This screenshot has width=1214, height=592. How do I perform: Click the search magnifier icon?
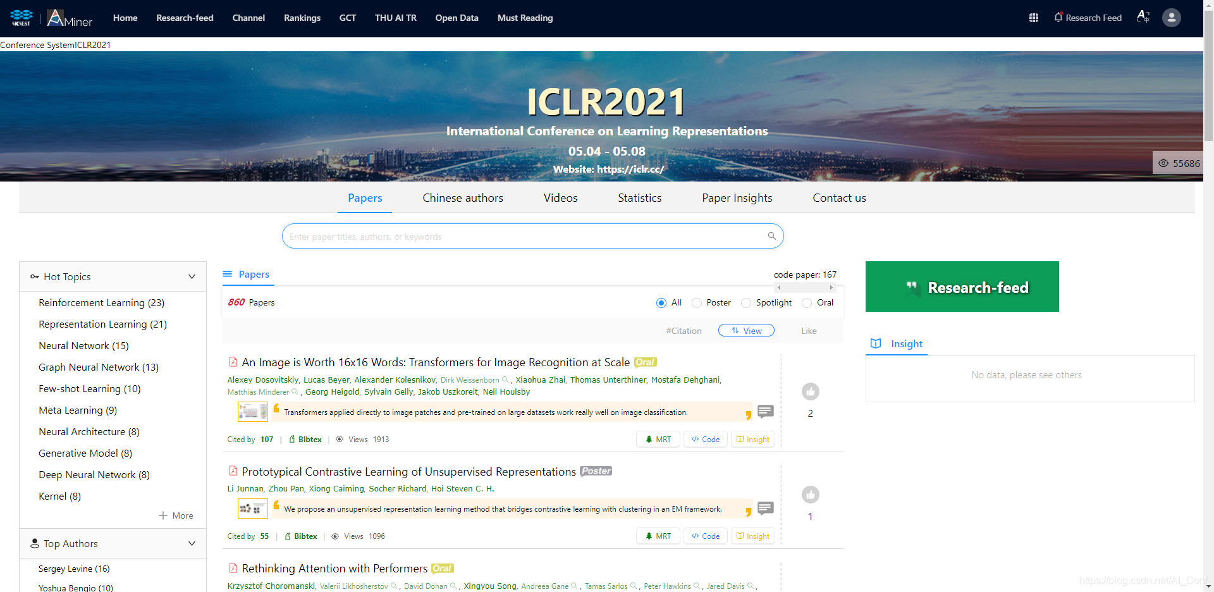coord(772,236)
